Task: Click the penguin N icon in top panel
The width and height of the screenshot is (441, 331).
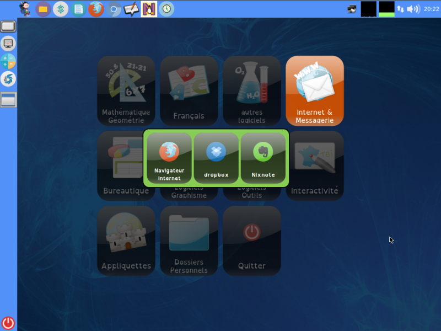Action: [x=149, y=9]
